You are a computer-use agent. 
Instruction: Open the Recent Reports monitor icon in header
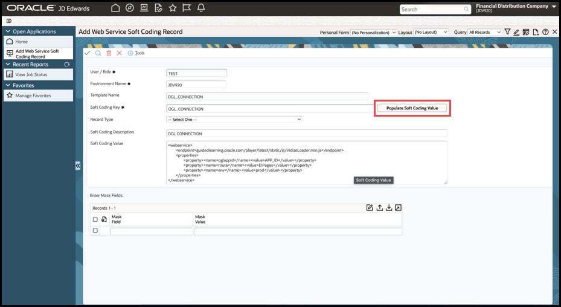pyautogui.click(x=144, y=8)
